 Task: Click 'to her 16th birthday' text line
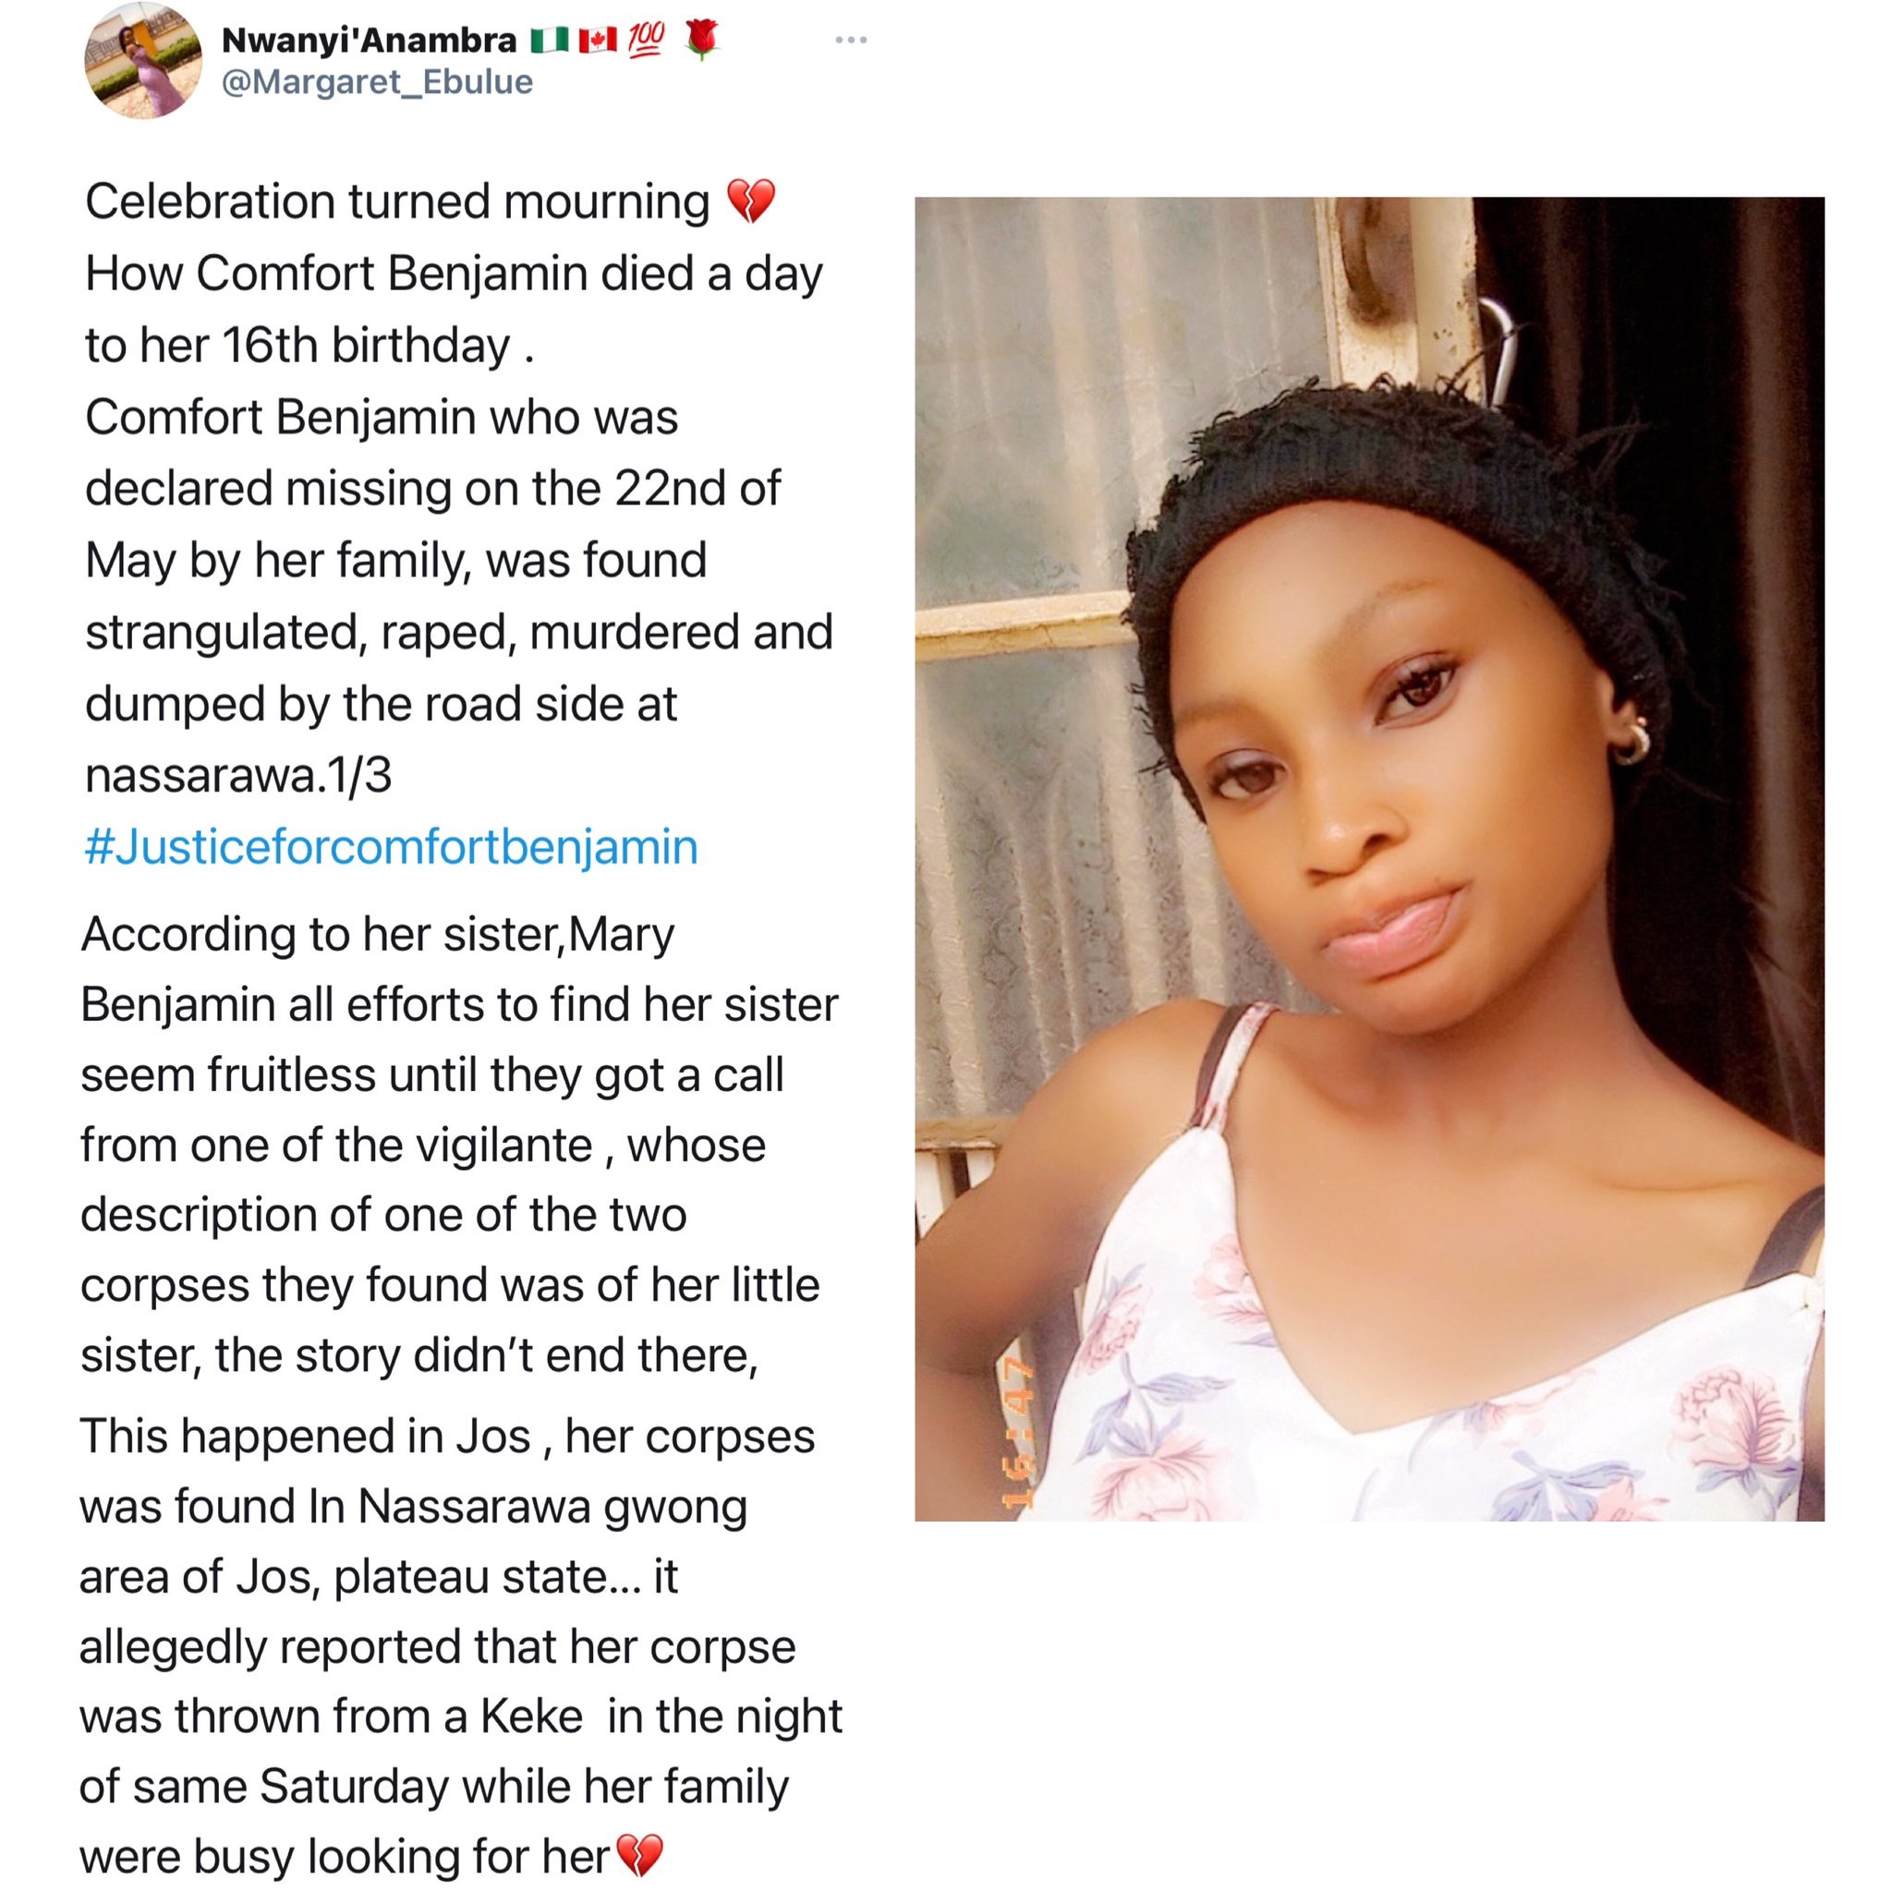[309, 346]
